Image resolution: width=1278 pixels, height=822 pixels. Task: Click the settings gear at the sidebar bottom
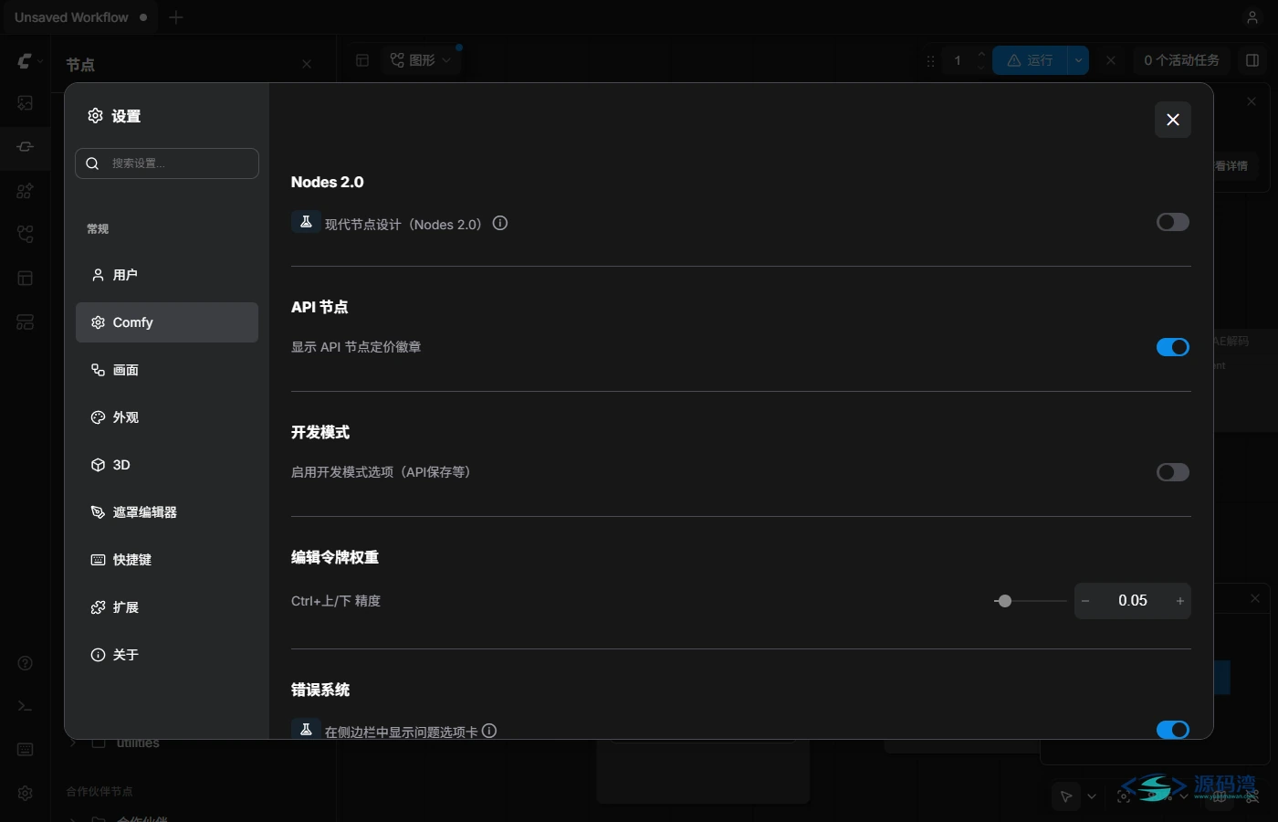(x=25, y=793)
